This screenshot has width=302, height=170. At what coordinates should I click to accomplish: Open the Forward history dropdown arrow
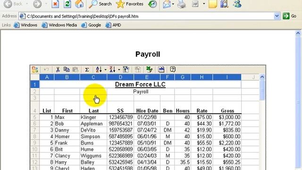coord(46,4)
